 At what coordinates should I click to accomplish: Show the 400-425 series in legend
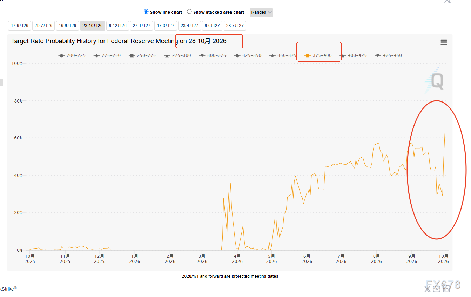point(354,55)
